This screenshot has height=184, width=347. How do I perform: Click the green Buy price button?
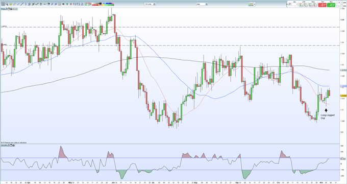pos(331,5)
